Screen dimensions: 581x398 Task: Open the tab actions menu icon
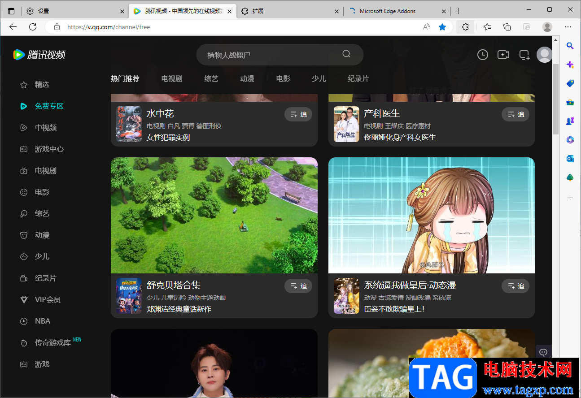click(x=11, y=11)
